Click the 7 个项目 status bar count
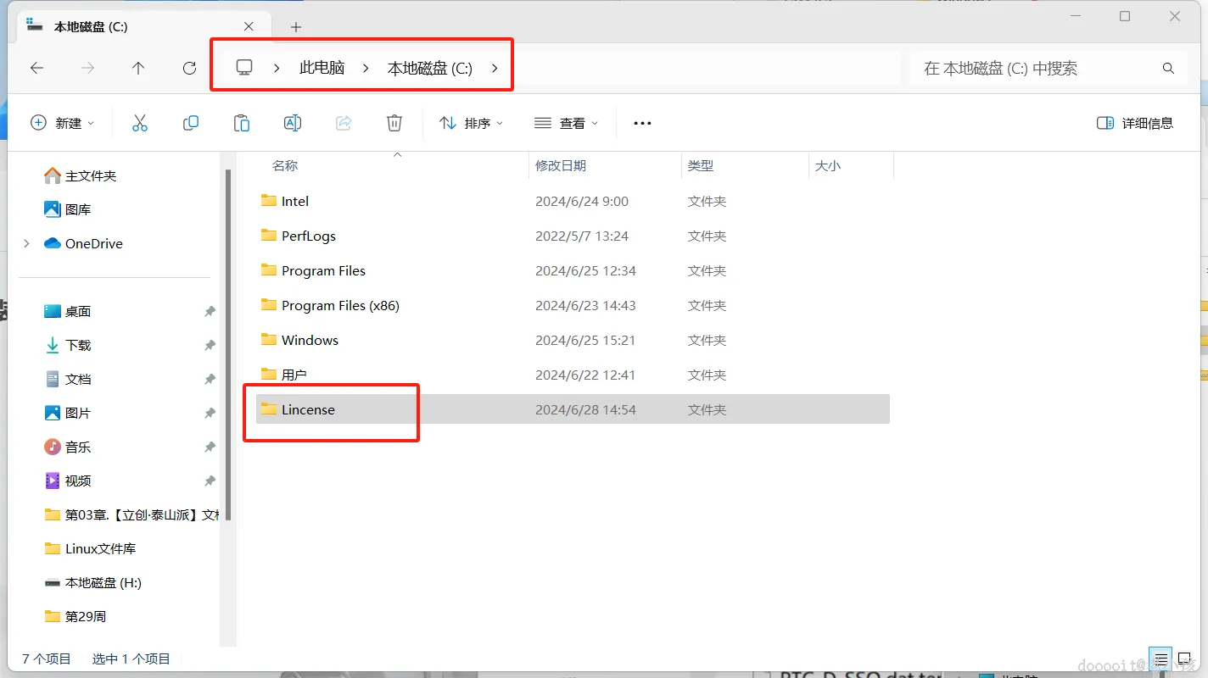 (47, 659)
